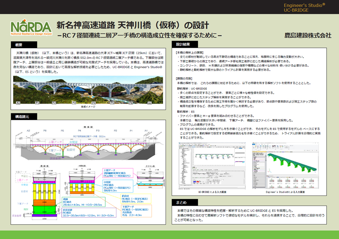This screenshot has width=339, height=239.
Task: Click the orange 下層アーチ callout box
Action: pyautogui.click(x=136, y=211)
